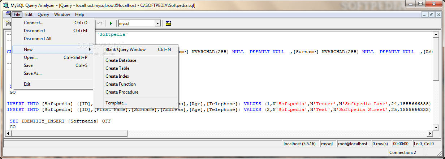445x159 pixels.
Task: Choose Create Index submenu item
Action: (x=136, y=76)
